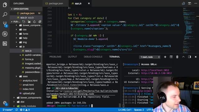Move the panel to the right side
The height and width of the screenshot is (112, 199).
(x=189, y=57)
